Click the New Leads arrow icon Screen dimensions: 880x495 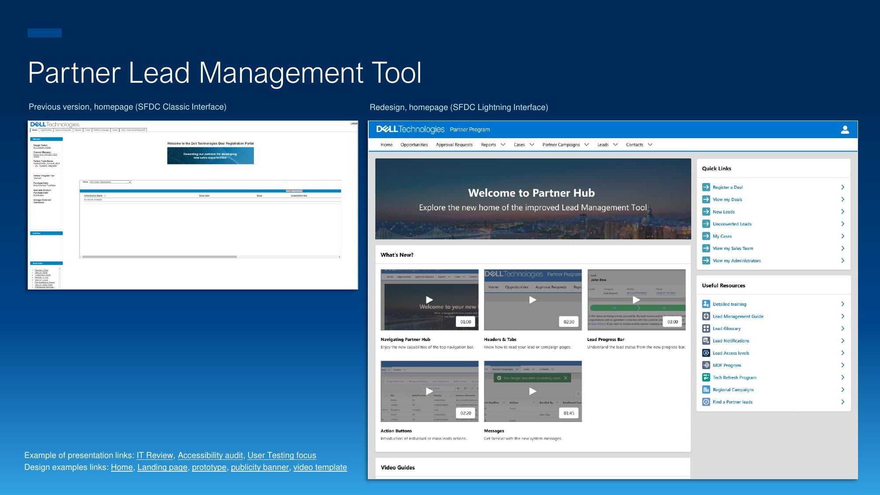[x=706, y=212]
